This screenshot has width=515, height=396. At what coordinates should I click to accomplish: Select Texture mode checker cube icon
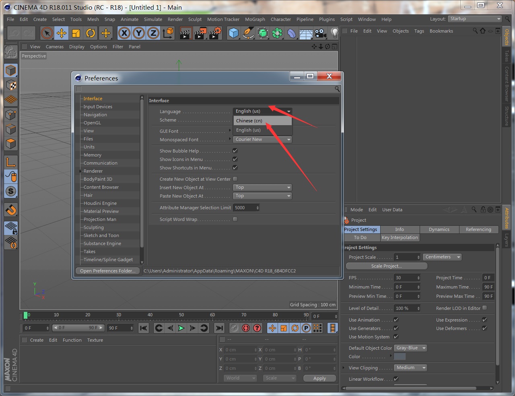click(x=11, y=85)
